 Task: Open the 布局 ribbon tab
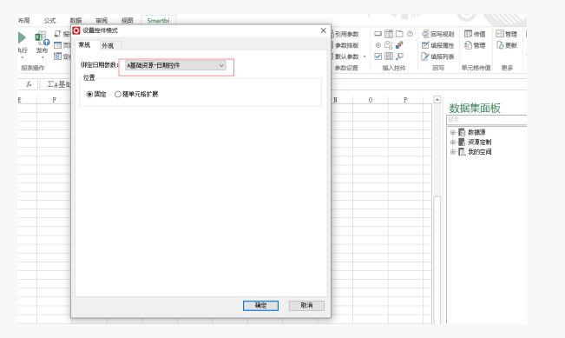pyautogui.click(x=24, y=21)
